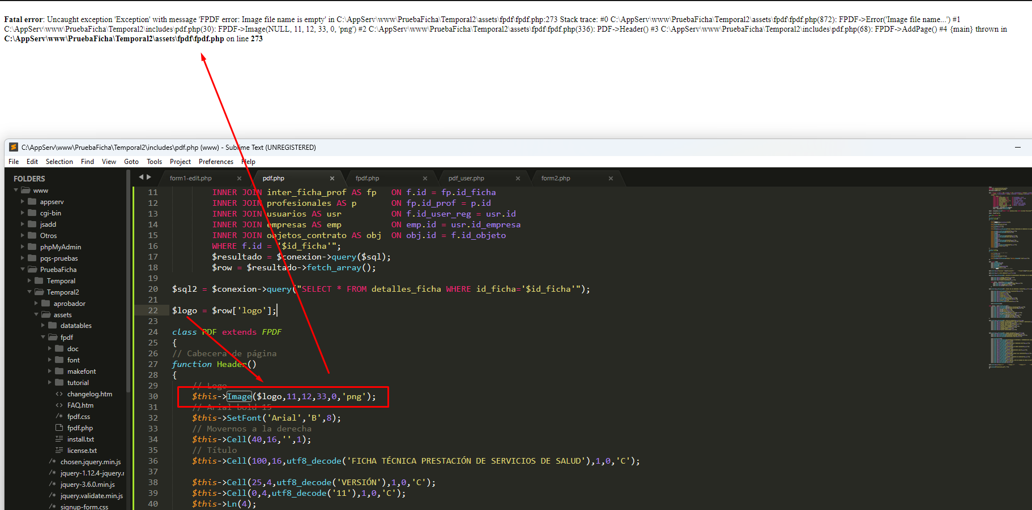Open the Selection menu
The height and width of the screenshot is (510, 1032).
59,162
